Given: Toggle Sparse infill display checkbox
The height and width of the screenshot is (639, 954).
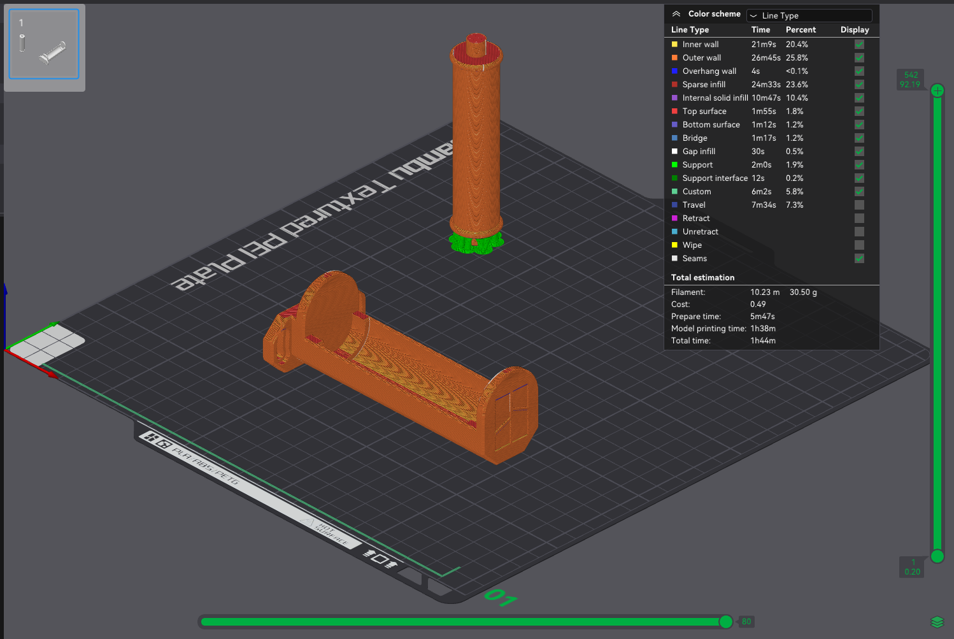Looking at the screenshot, I should pyautogui.click(x=859, y=85).
